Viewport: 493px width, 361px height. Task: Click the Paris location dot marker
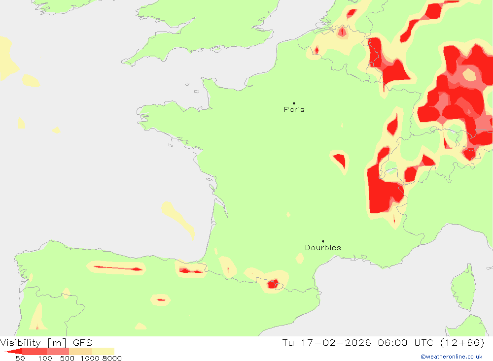[x=294, y=103]
